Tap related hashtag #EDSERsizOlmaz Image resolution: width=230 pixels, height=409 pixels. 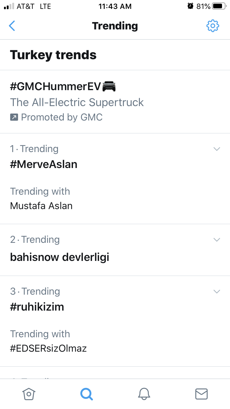tap(48, 348)
